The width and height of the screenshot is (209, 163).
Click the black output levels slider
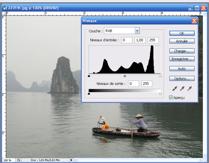pos(89,94)
